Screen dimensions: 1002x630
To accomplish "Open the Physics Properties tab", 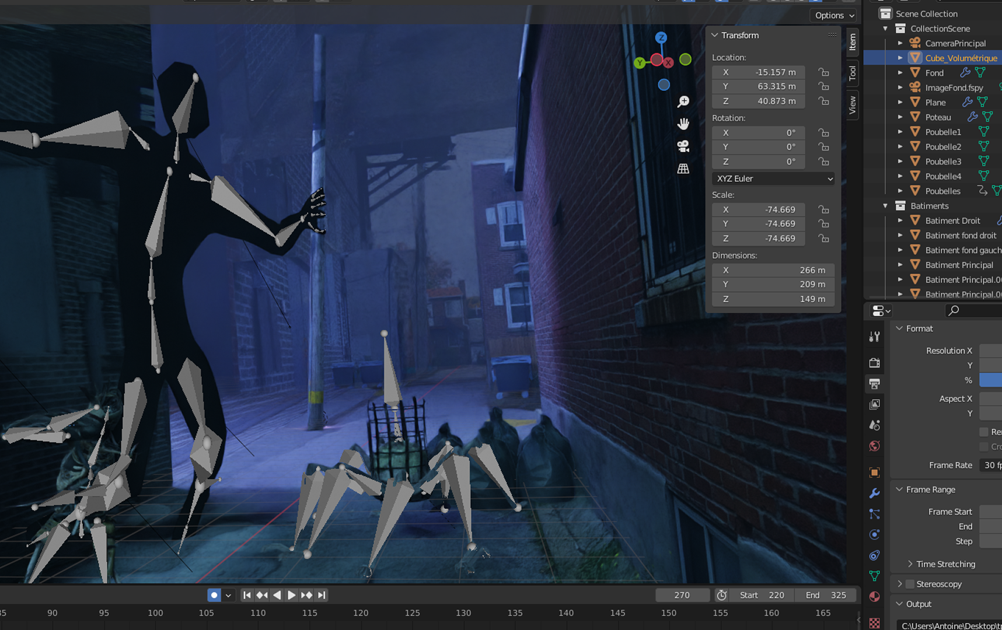I will pyautogui.click(x=874, y=534).
